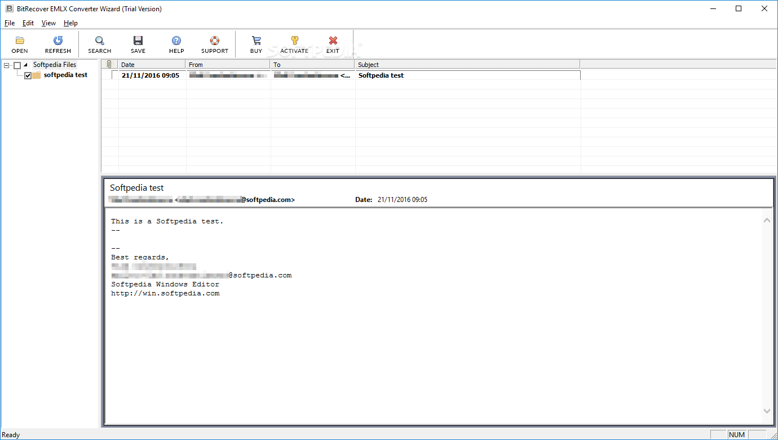Screen dimensions: 778x440
Task: Open the Help menu
Action: pos(70,23)
